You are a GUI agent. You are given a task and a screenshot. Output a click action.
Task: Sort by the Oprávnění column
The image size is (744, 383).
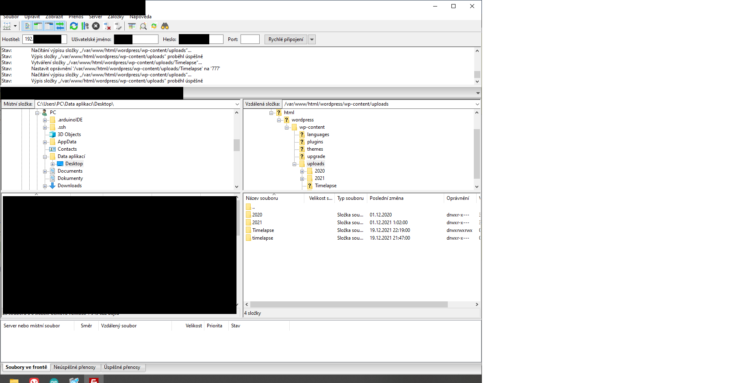(460, 198)
